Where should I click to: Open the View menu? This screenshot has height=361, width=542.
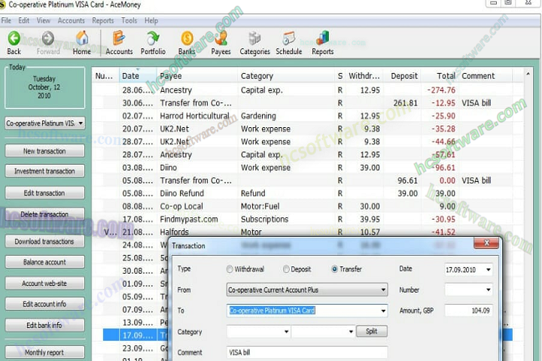tap(44, 21)
